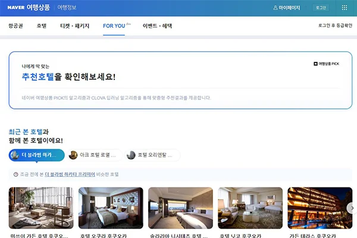This screenshot has height=238, width=357.
Task: Select the 더 블라썸 하카타 hotel chip
Action: pos(37,155)
